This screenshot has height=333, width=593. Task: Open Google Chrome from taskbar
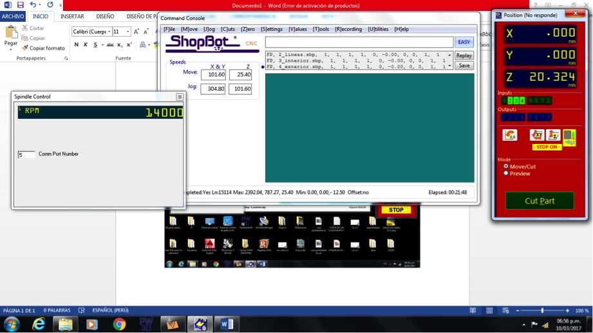[x=120, y=324]
